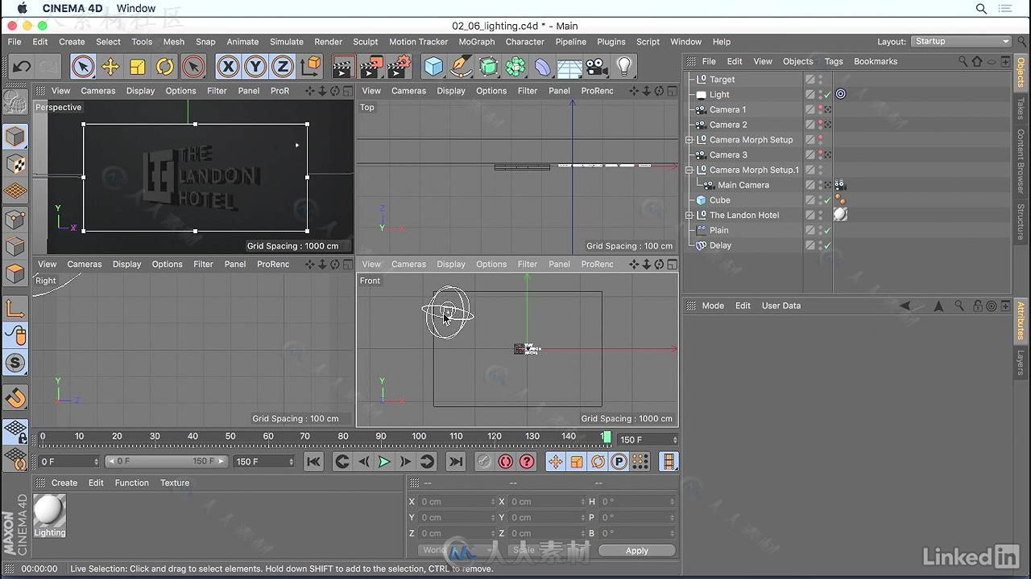This screenshot has height=579, width=1031.
Task: Open the Simulate menu
Action: tap(287, 42)
